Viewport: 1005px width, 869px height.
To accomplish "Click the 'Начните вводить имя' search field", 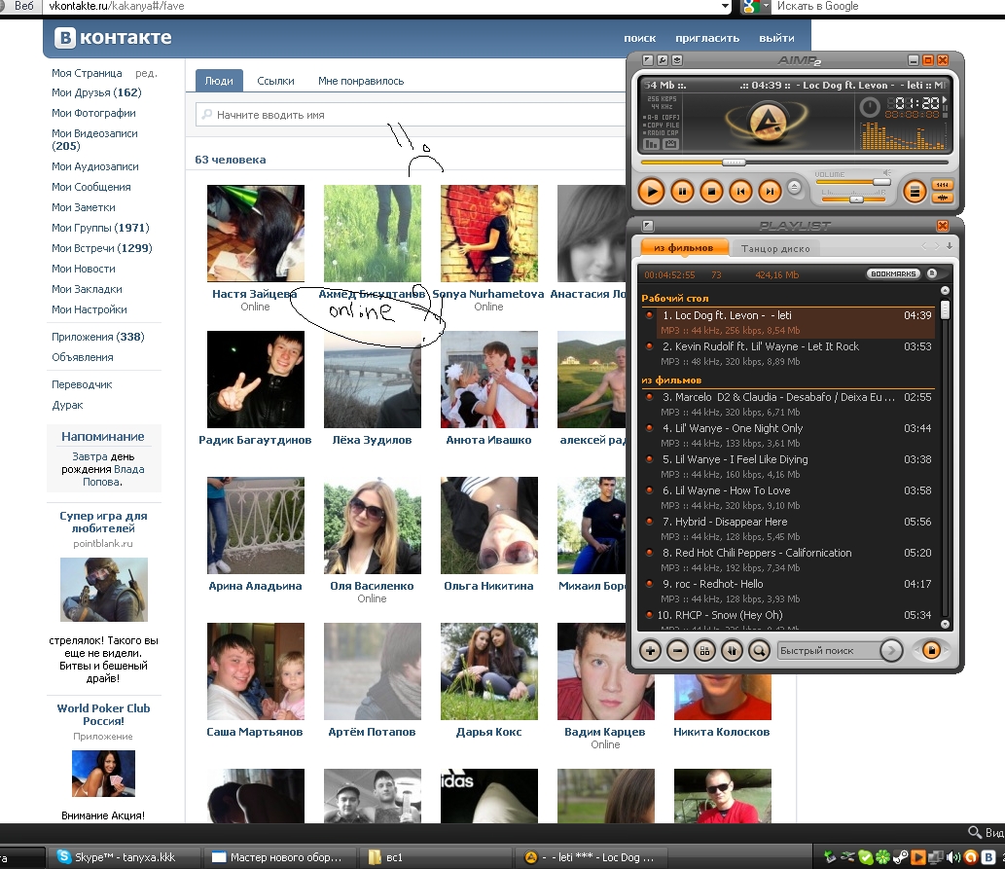I will click(411, 115).
